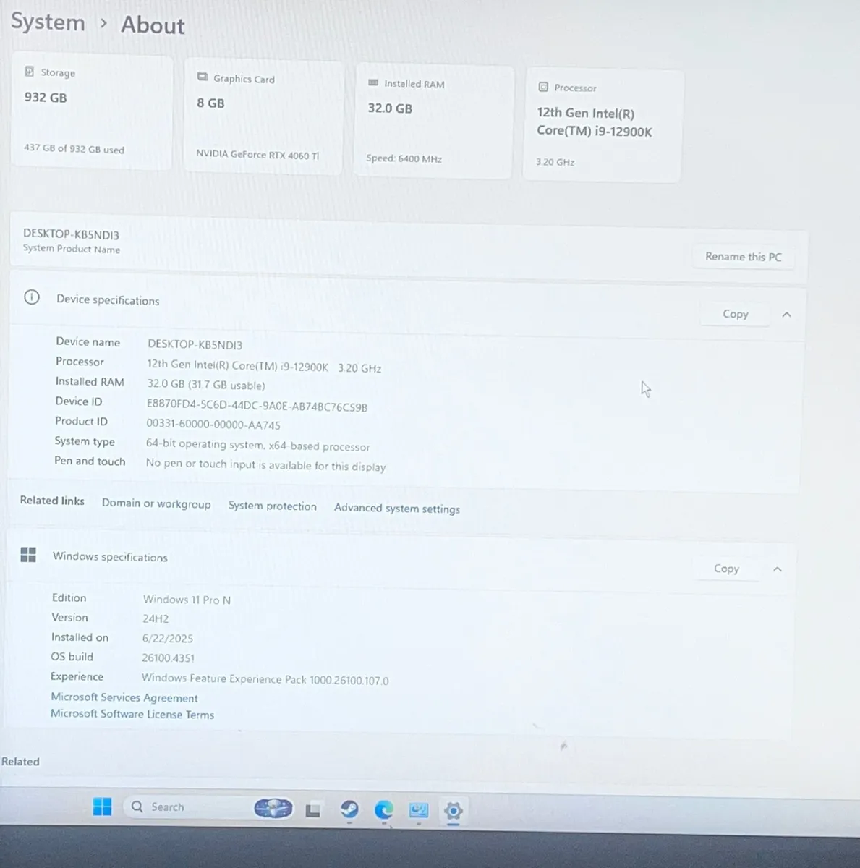Collapse the Device specifications section

coord(787,315)
